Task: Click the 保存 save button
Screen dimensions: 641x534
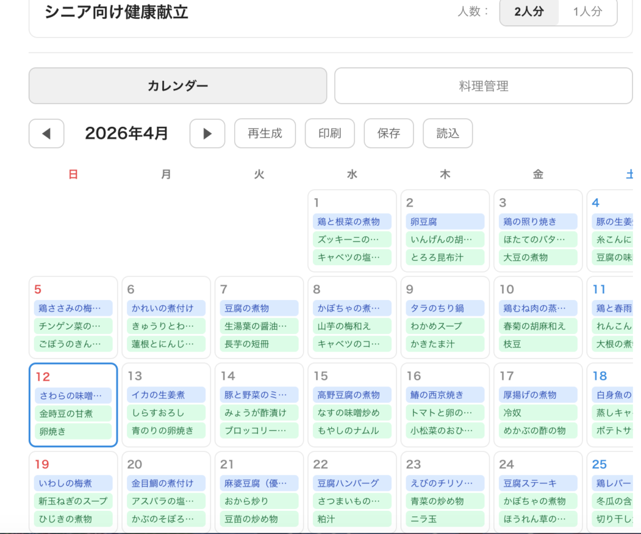Action: (389, 133)
